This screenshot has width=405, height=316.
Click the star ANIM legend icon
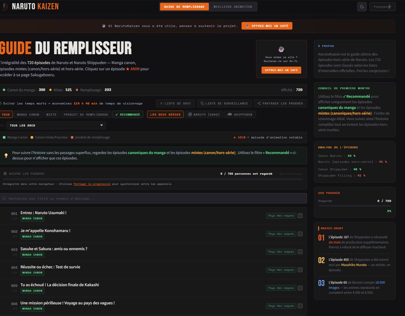click(235, 137)
